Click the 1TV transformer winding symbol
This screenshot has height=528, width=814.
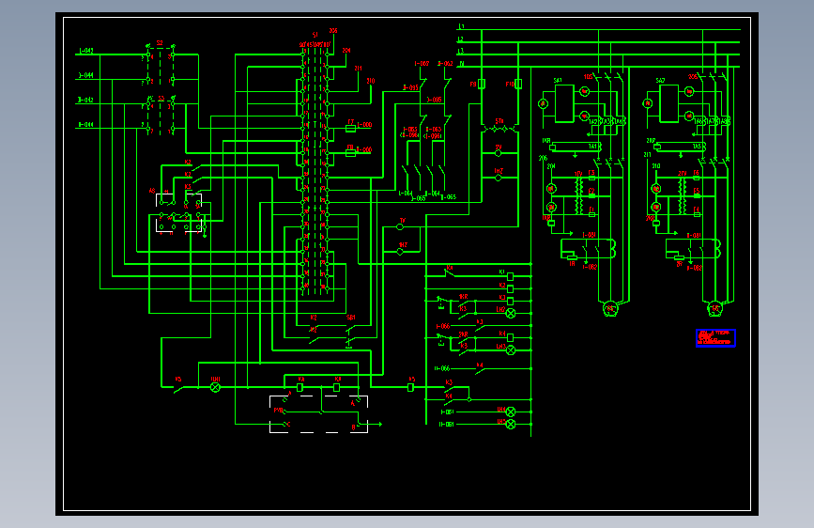[x=579, y=196]
